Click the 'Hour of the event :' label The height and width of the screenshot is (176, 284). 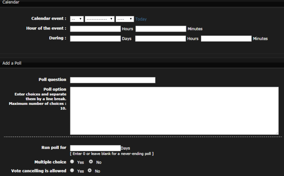46,28
